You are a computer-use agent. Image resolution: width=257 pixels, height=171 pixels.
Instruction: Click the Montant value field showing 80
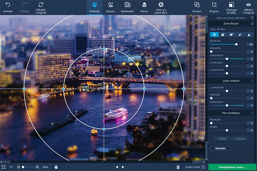pos(250,44)
